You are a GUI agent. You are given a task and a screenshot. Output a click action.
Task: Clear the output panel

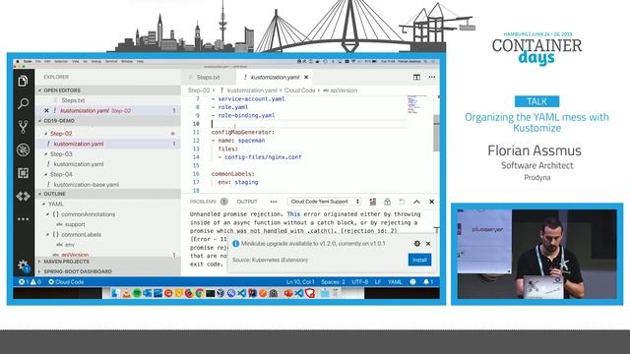[x=372, y=202]
